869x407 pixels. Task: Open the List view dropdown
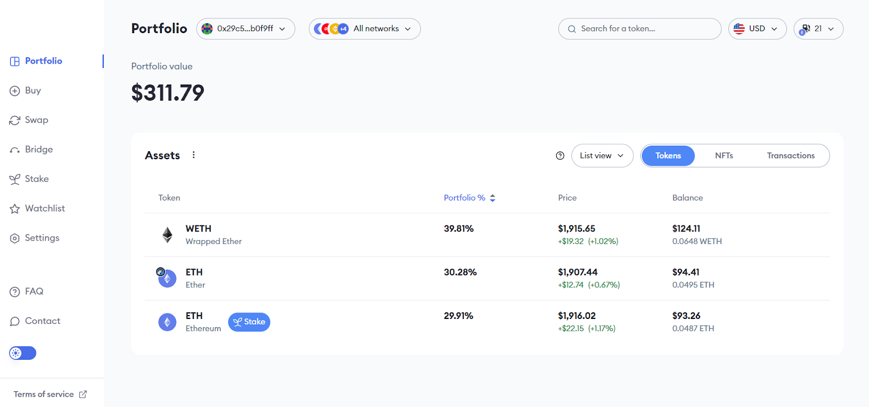[602, 155]
